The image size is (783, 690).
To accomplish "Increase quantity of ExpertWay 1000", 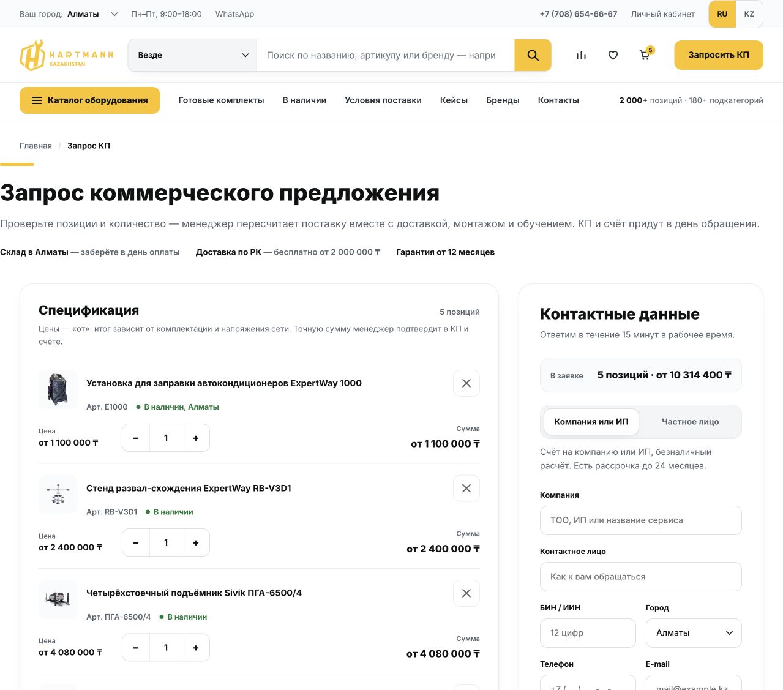I will 196,438.
